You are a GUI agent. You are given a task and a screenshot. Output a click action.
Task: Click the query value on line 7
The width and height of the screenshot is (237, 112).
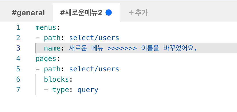(88, 90)
